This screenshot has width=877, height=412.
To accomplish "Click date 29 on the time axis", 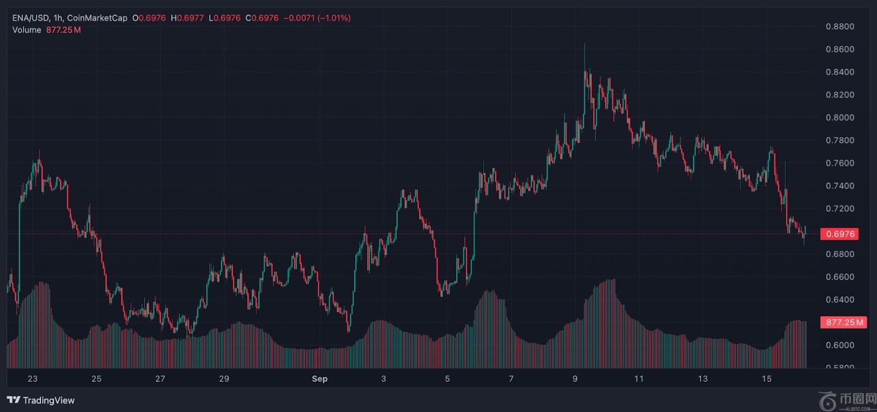I will (224, 379).
